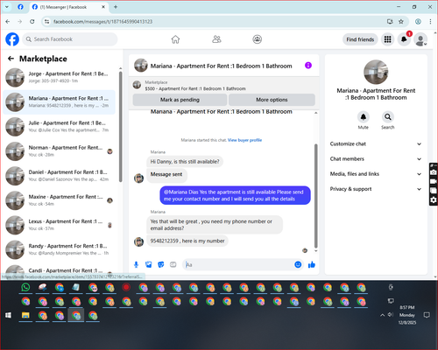Open the account profile avatar menu

[420, 39]
